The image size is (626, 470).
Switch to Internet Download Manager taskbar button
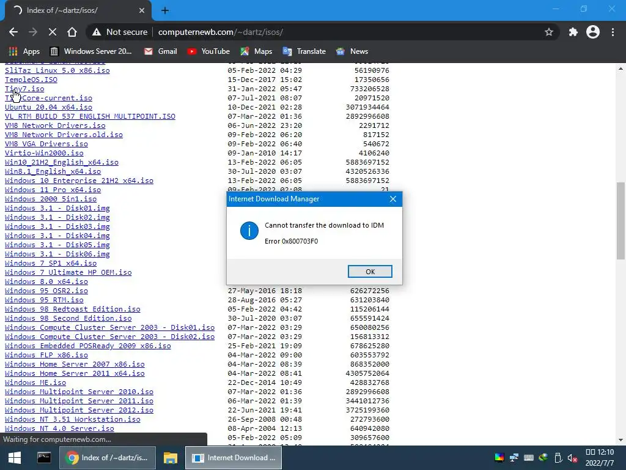[234, 458]
